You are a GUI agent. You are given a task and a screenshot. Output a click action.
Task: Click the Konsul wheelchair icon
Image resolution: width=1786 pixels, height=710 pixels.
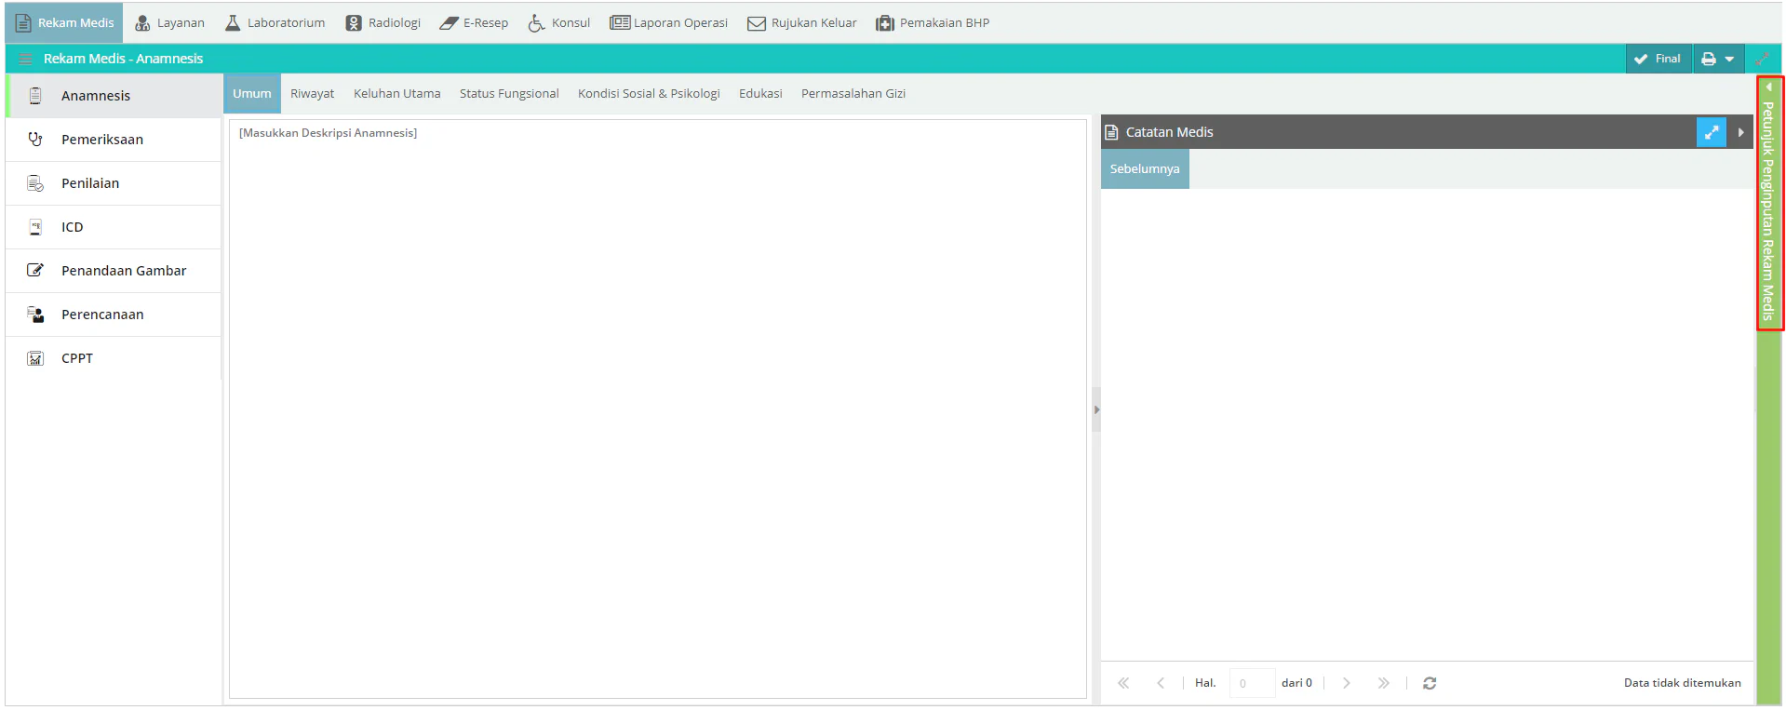(536, 22)
